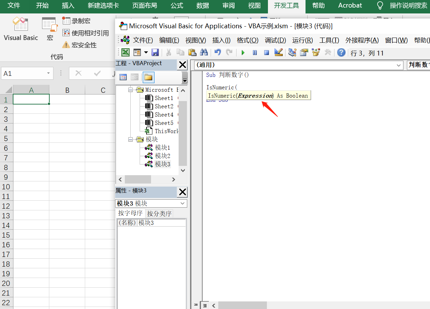
Task: Open the (通用) code pane dropdown
Action: point(399,65)
